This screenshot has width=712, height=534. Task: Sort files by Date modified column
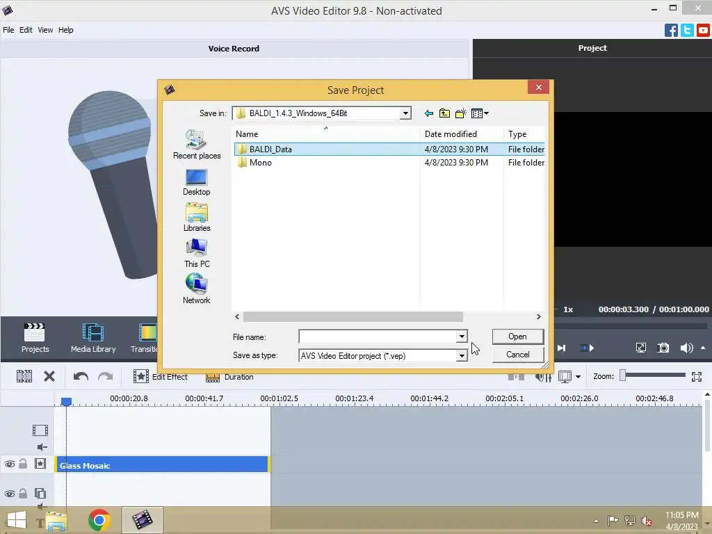pos(462,134)
